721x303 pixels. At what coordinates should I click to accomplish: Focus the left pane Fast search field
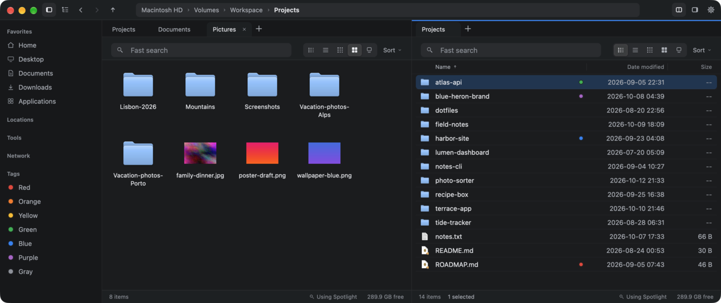(x=201, y=50)
